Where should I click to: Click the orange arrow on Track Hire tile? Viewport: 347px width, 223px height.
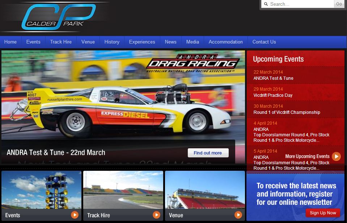(x=156, y=215)
